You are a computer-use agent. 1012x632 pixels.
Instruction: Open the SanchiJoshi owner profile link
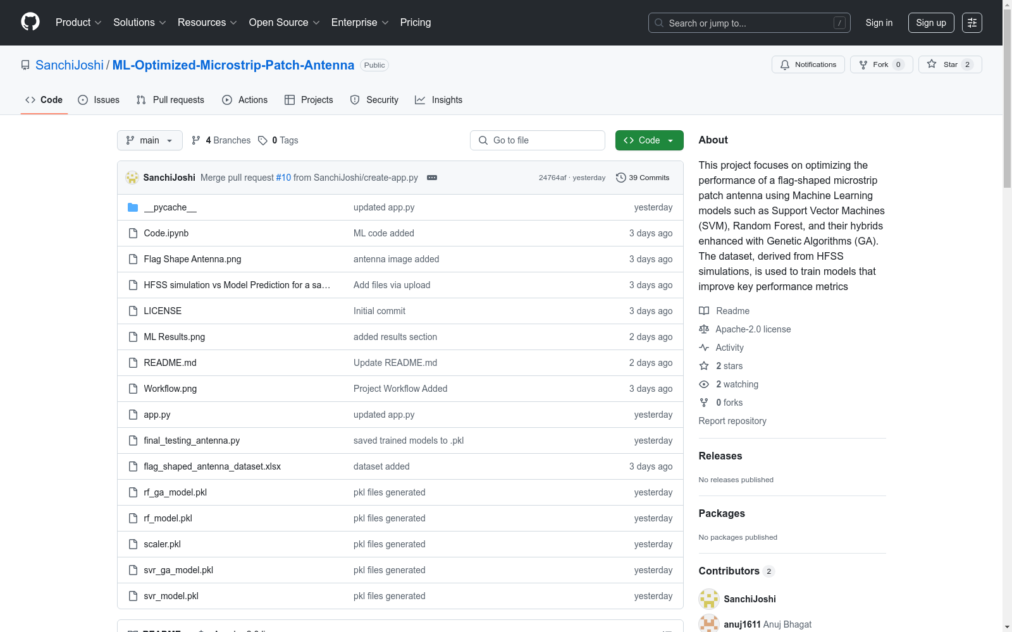(70, 65)
